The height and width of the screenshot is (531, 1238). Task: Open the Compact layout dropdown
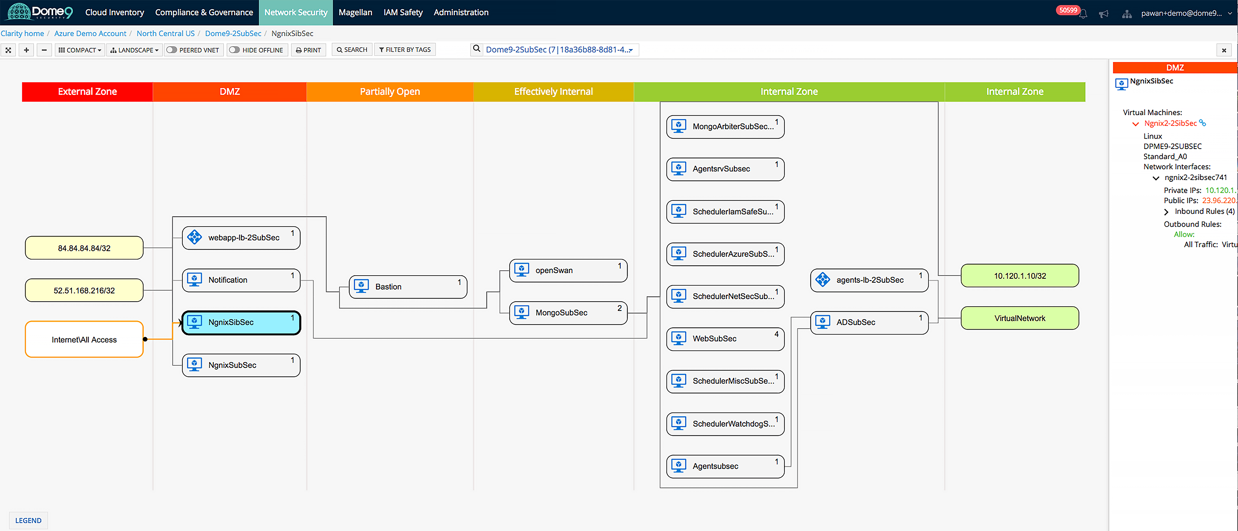[80, 50]
